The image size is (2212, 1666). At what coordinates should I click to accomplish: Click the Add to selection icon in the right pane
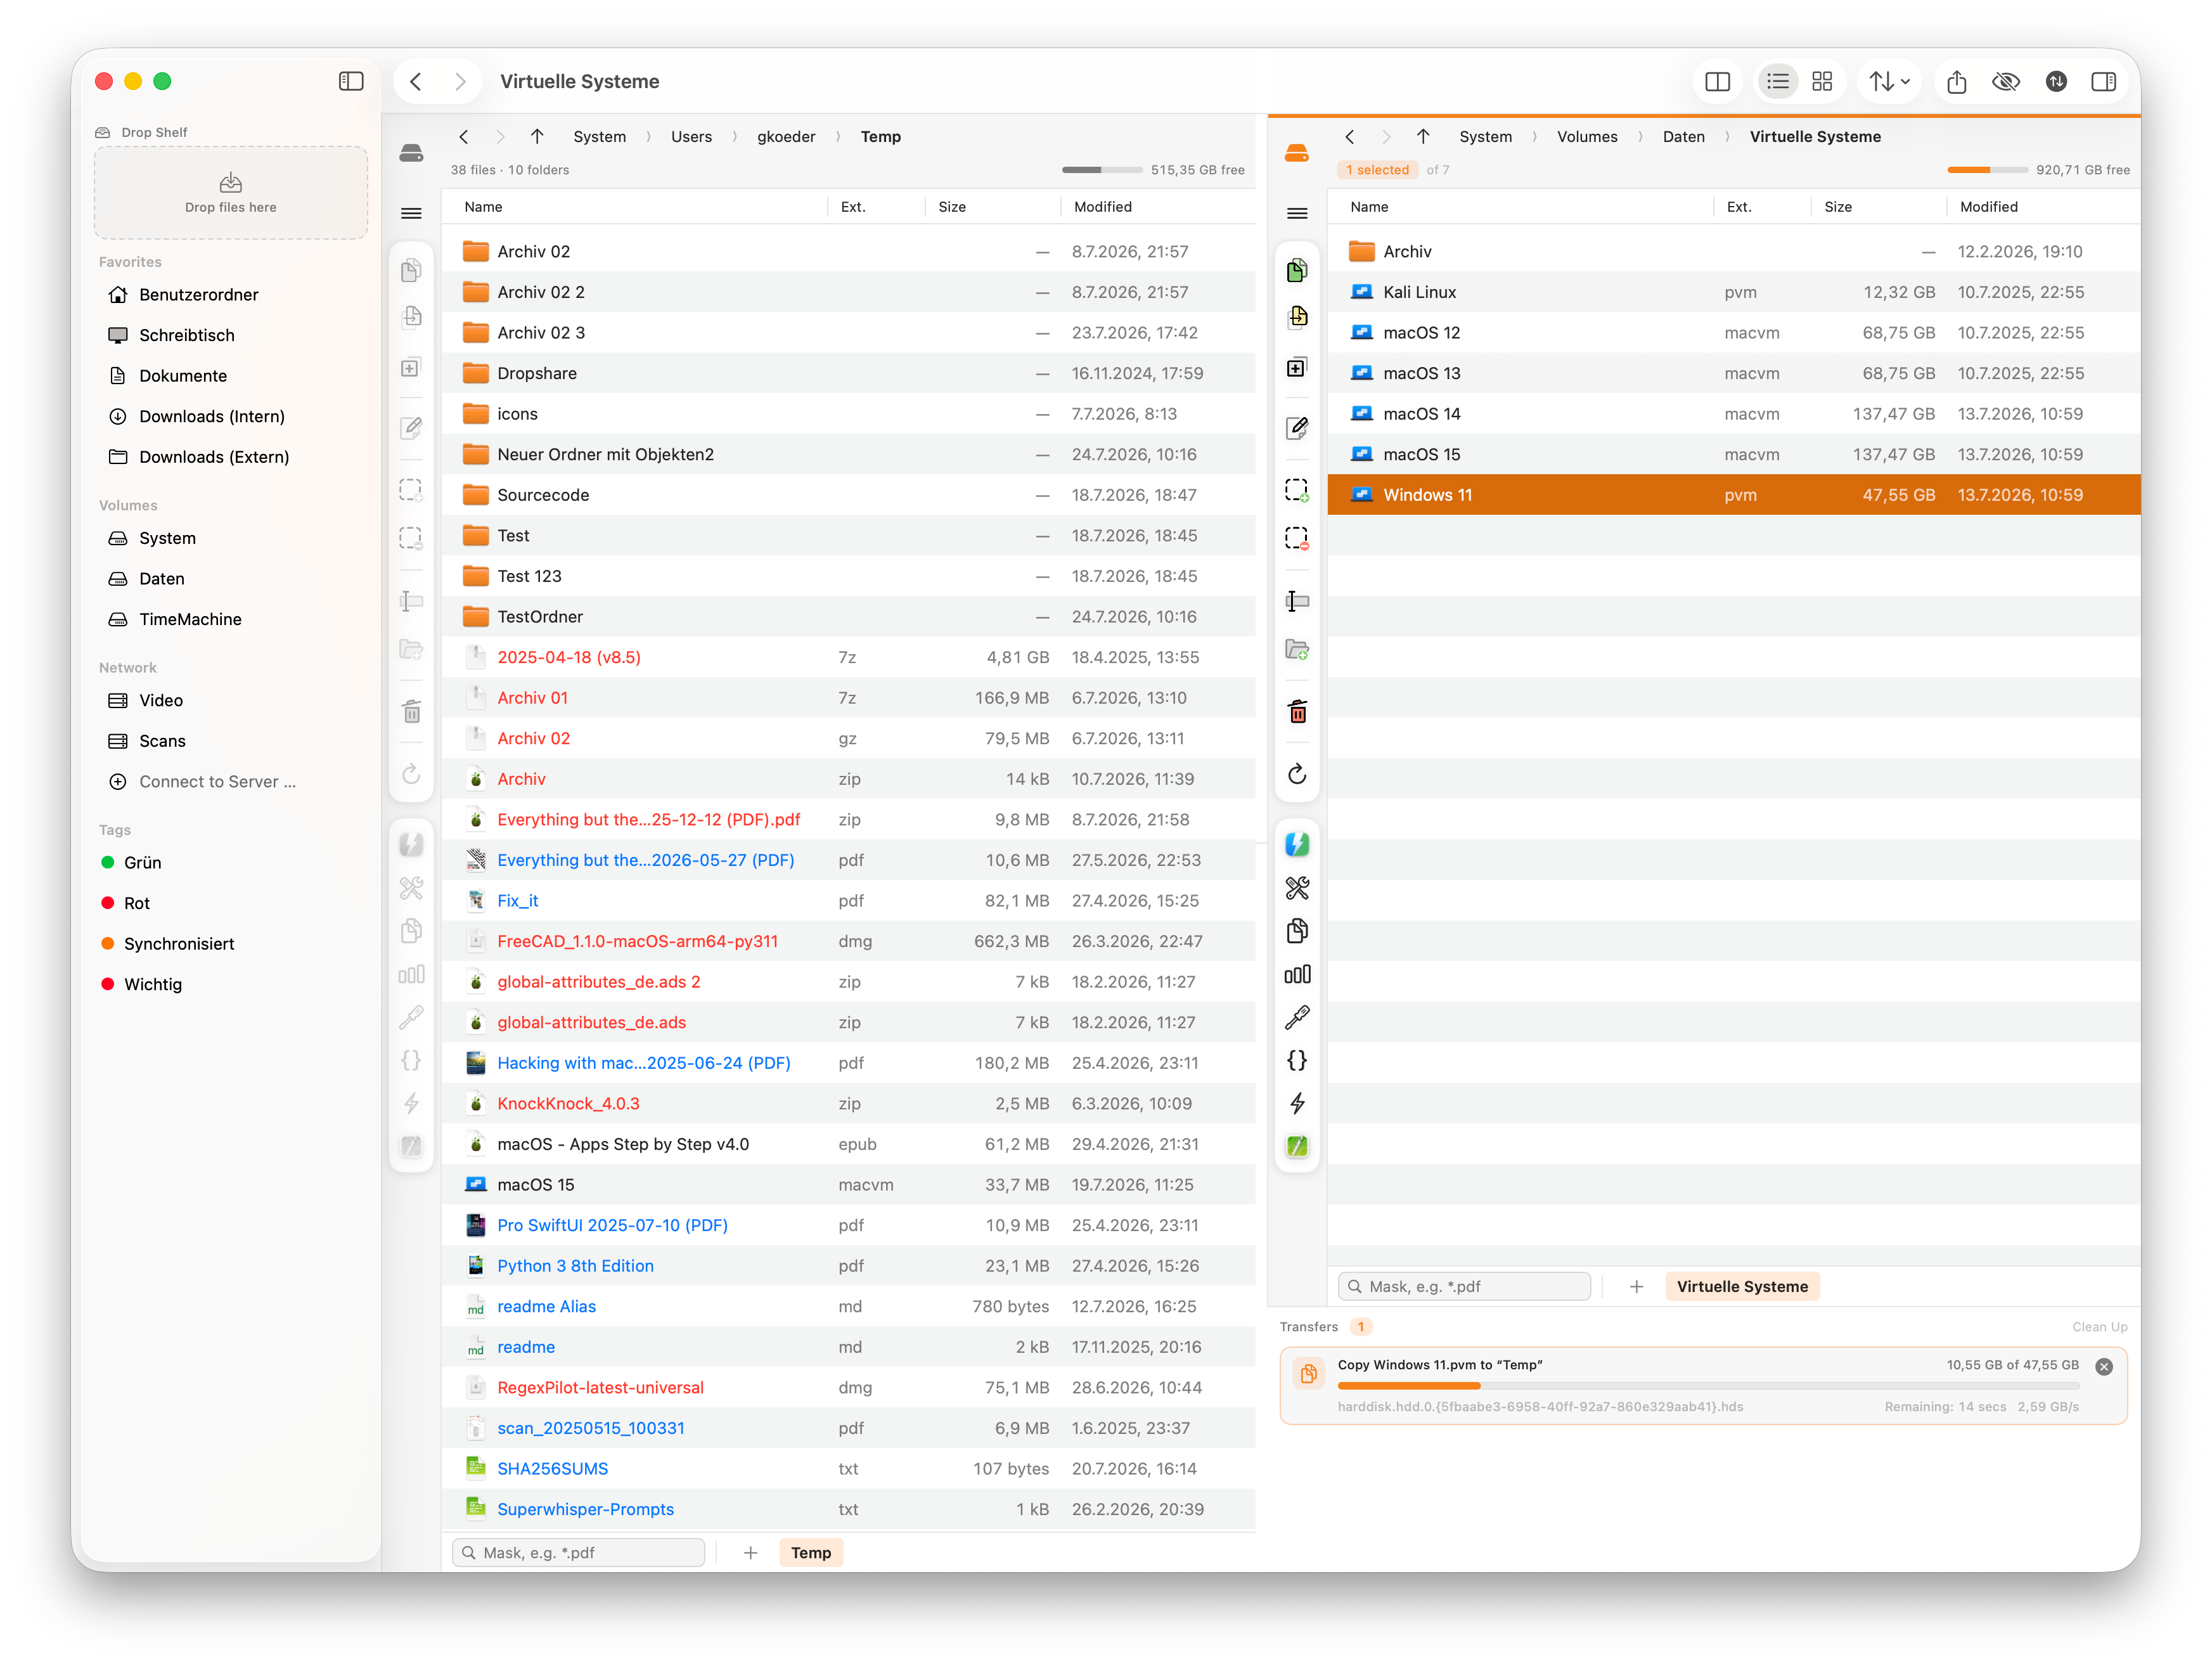[1296, 490]
